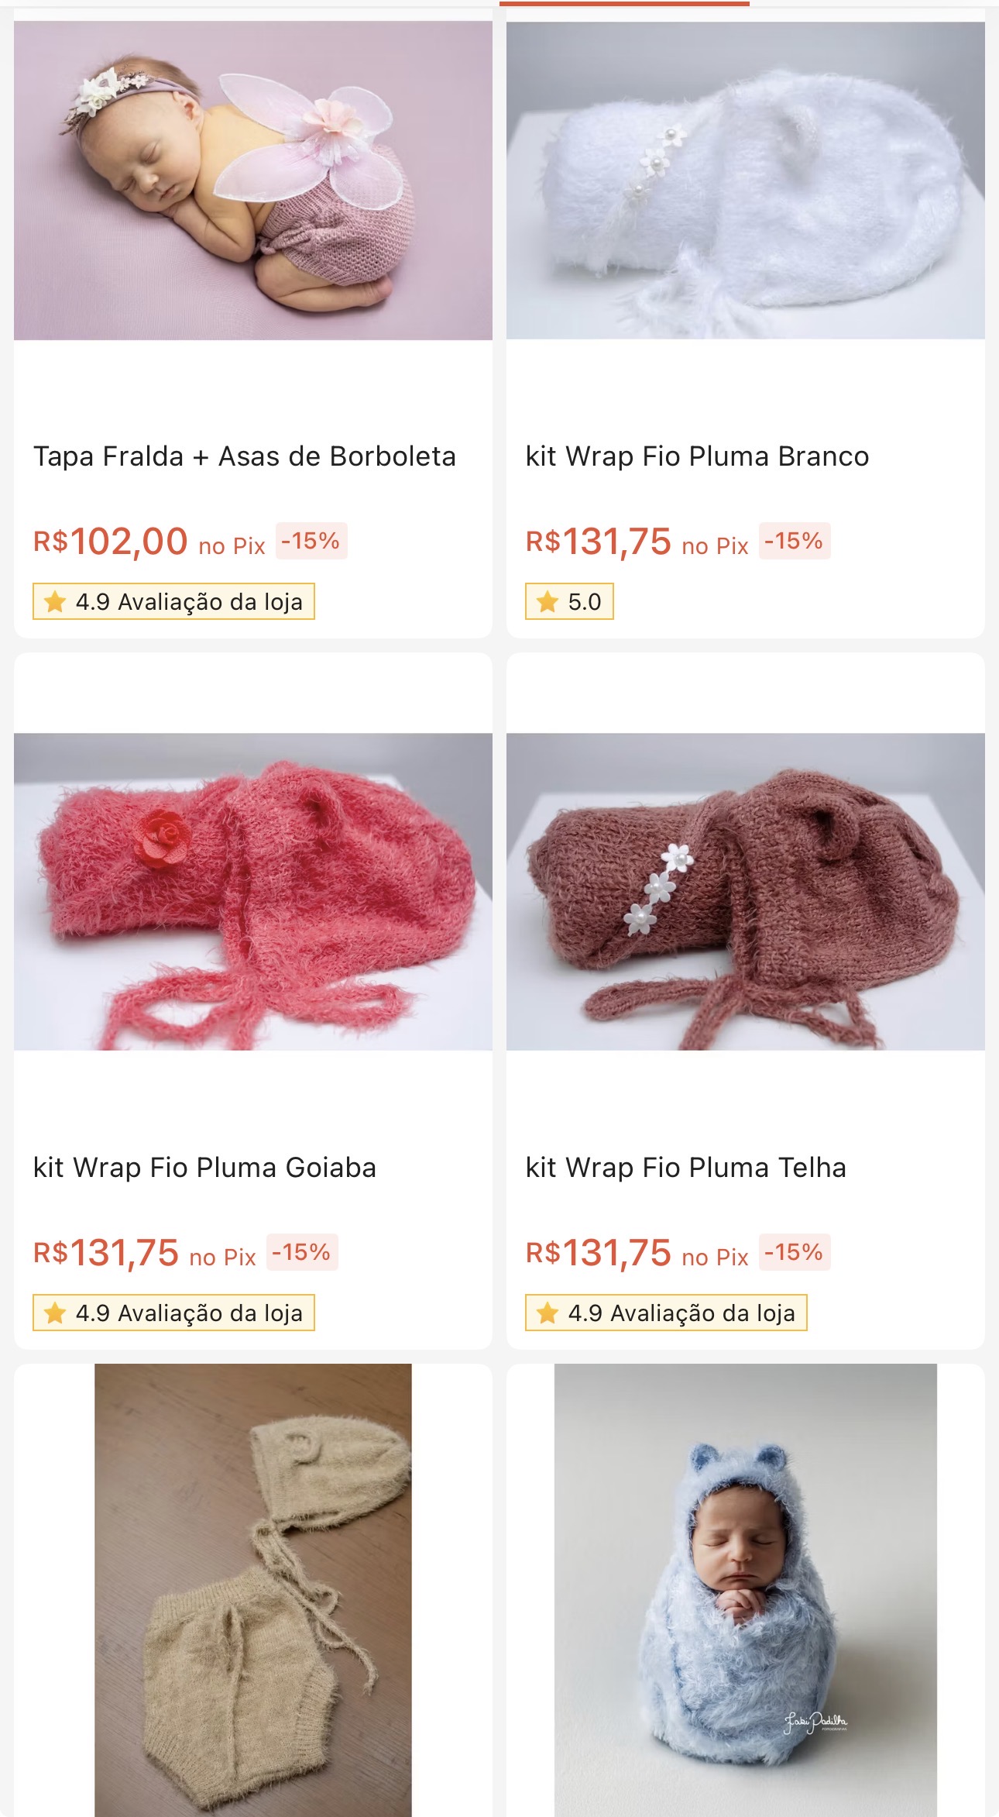Open the kit Wrap Fio Pluma Goiaba photo
Screen dimensions: 999x1817
click(253, 891)
